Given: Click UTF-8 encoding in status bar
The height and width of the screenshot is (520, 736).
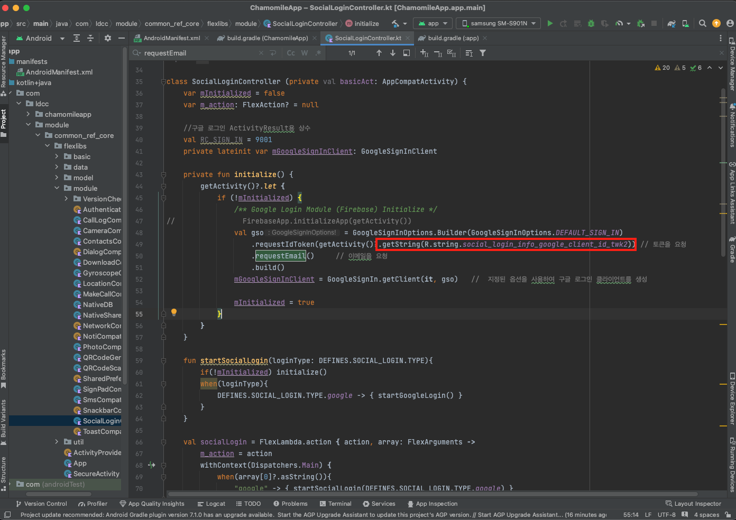Looking at the screenshot, I should [x=666, y=515].
